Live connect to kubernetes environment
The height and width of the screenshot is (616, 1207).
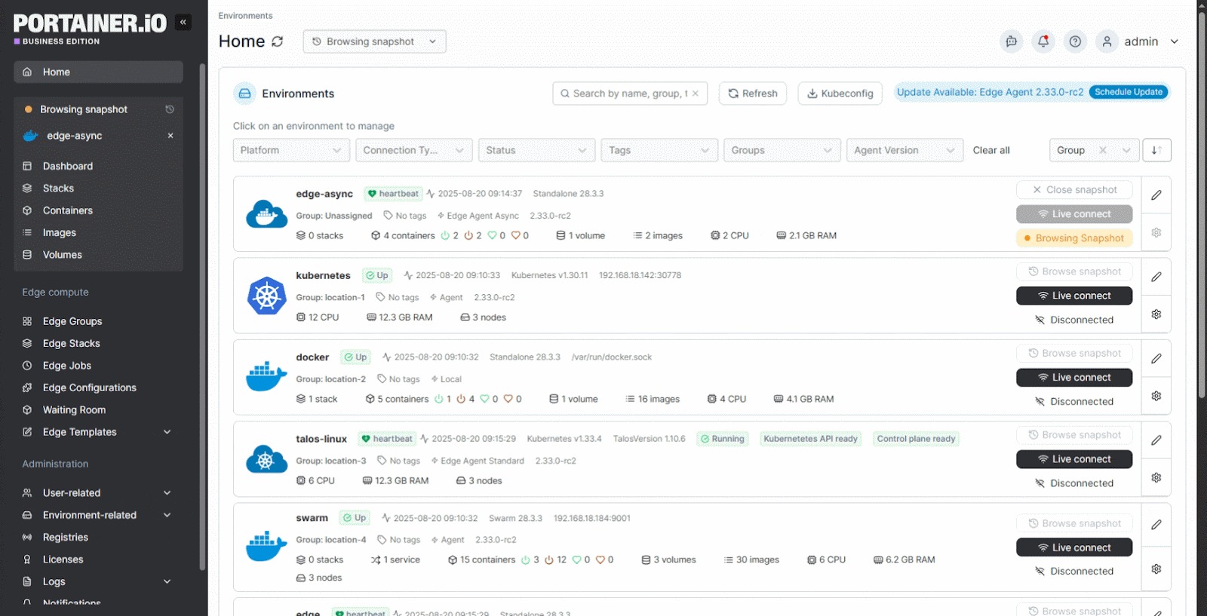pos(1074,296)
